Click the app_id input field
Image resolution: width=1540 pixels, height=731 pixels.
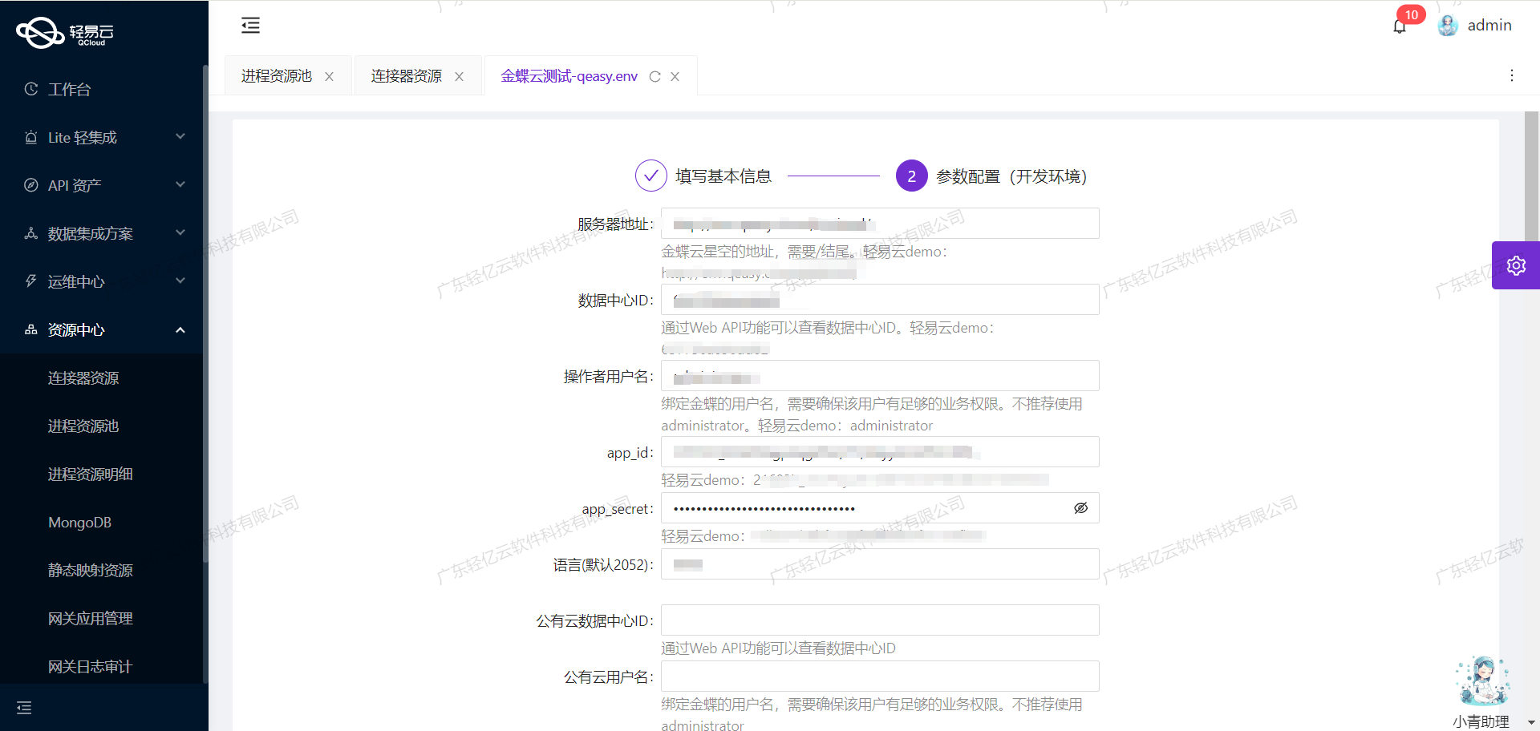click(880, 452)
